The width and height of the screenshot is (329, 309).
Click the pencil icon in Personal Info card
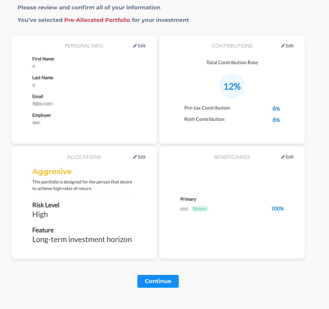(x=135, y=46)
